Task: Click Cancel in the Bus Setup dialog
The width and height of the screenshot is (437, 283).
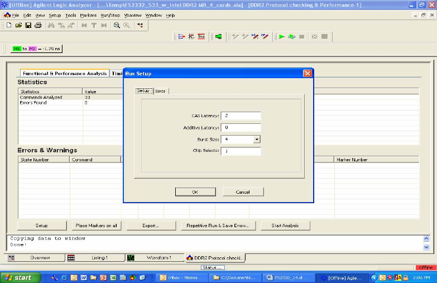Action: [x=243, y=192]
